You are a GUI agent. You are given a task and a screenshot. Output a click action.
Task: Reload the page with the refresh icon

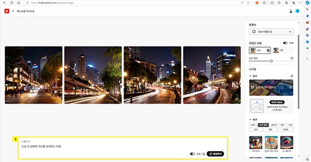(12, 3)
